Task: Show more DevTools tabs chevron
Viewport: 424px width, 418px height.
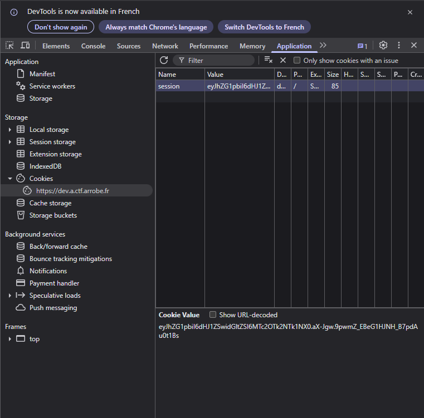Action: [323, 46]
